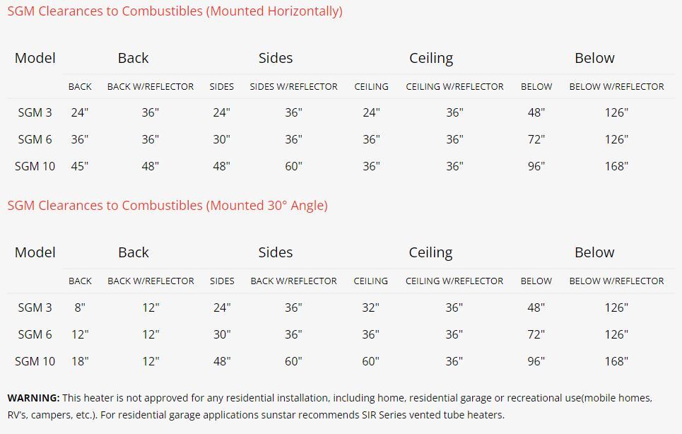Click the bold WARNING label text

(33, 398)
